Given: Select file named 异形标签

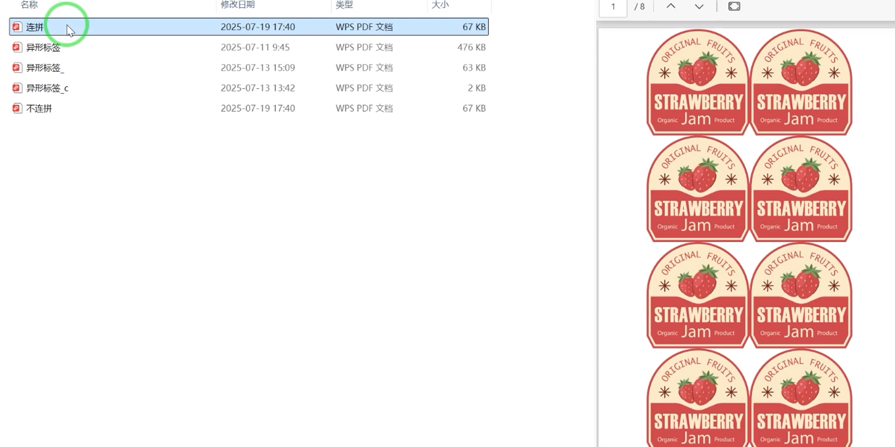Looking at the screenshot, I should pos(43,47).
